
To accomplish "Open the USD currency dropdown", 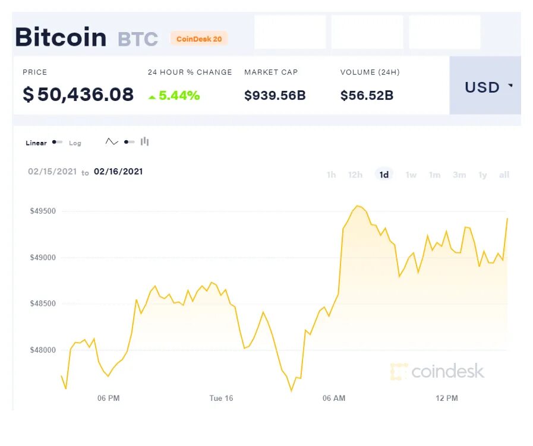I will tap(488, 87).
